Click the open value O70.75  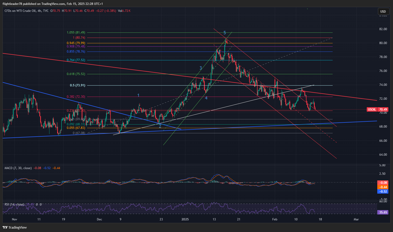55,11
